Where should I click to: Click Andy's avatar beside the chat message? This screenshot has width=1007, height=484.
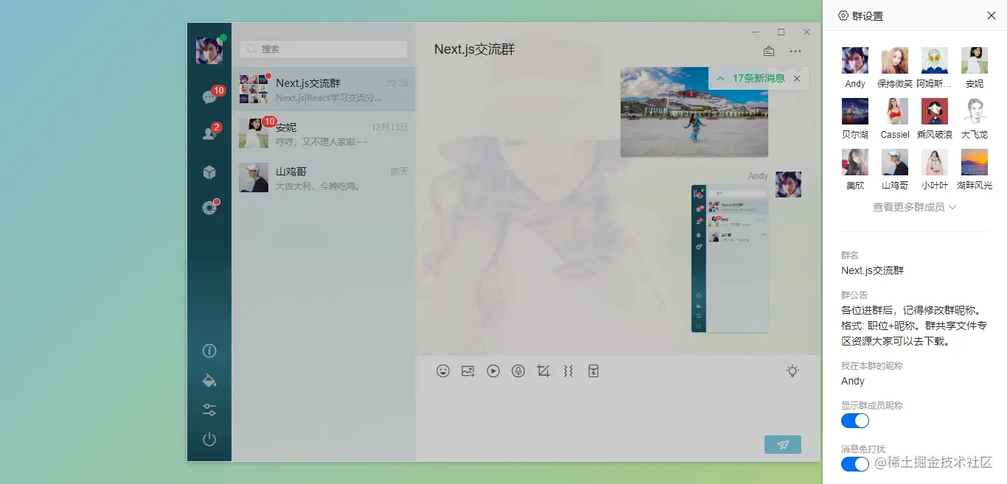coord(788,184)
